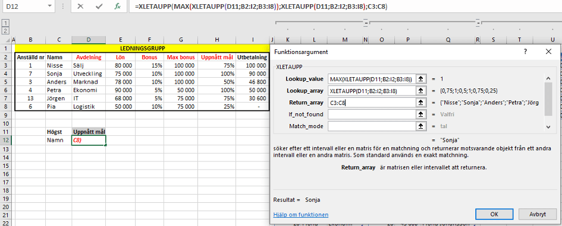The width and height of the screenshot is (562, 226).
Task: Collapse dialog for If_not_found range selection
Action: pos(422,114)
